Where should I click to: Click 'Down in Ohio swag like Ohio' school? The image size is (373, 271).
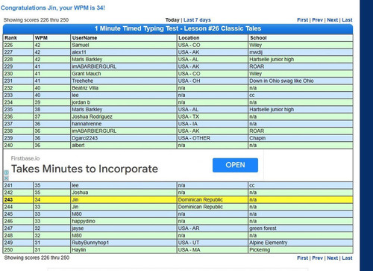pyautogui.click(x=281, y=81)
